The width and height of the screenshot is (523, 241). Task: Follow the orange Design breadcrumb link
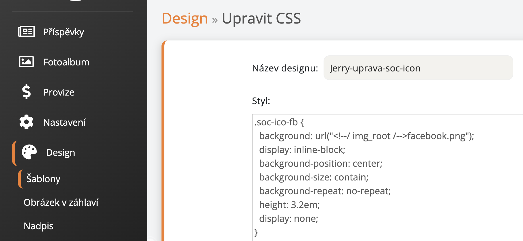185,19
